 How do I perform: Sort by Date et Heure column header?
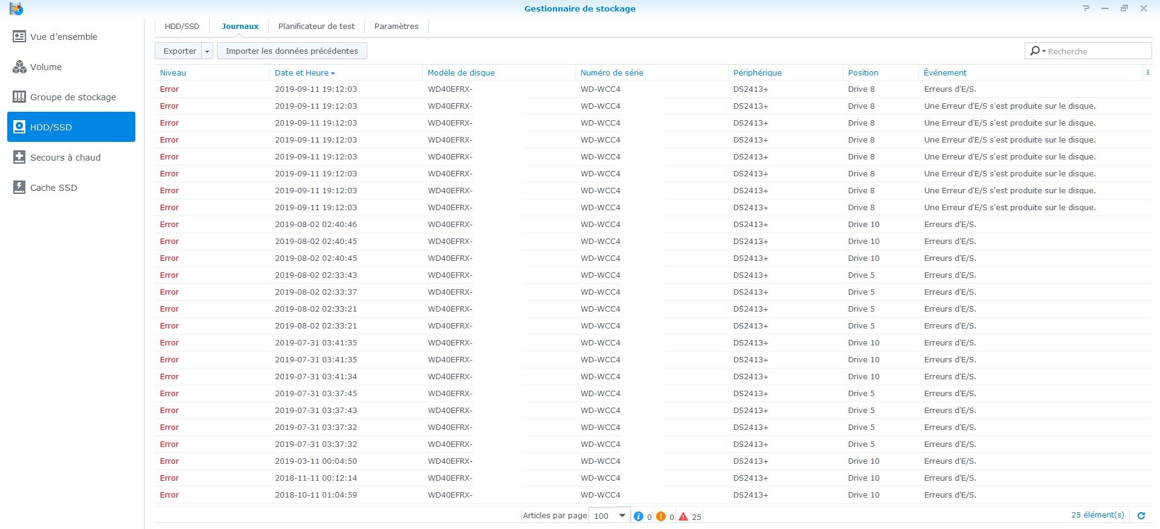point(301,72)
